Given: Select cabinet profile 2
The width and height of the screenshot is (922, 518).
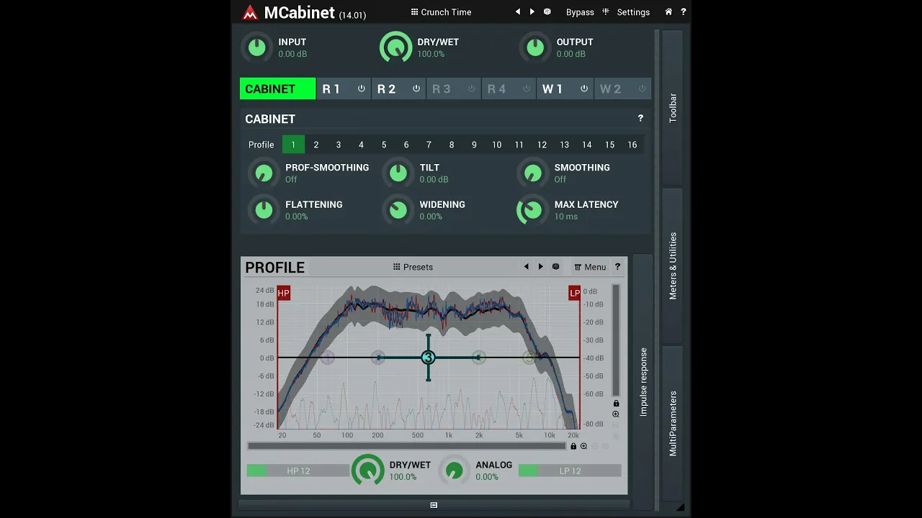Looking at the screenshot, I should click(315, 145).
